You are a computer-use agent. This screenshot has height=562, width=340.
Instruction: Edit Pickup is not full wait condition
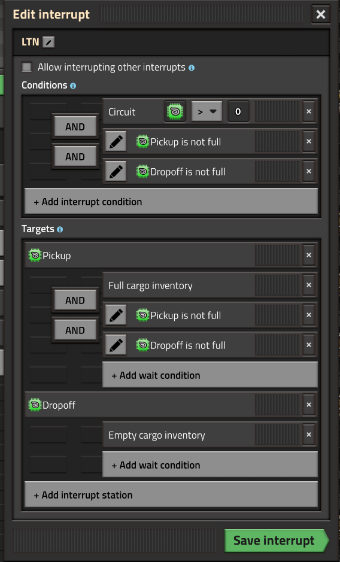coord(116,315)
